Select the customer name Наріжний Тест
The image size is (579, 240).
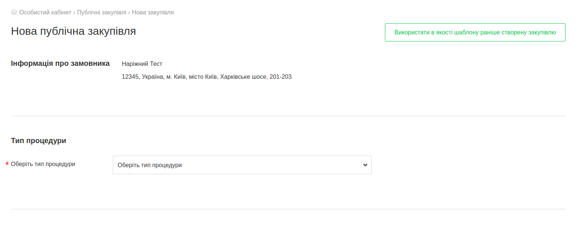[142, 64]
